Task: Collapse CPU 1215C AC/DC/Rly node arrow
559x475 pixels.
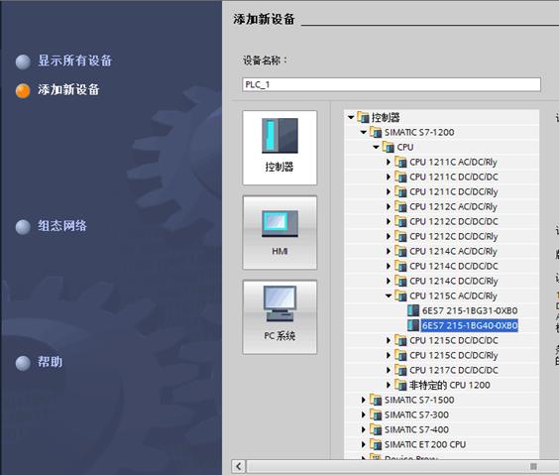Action: click(389, 296)
